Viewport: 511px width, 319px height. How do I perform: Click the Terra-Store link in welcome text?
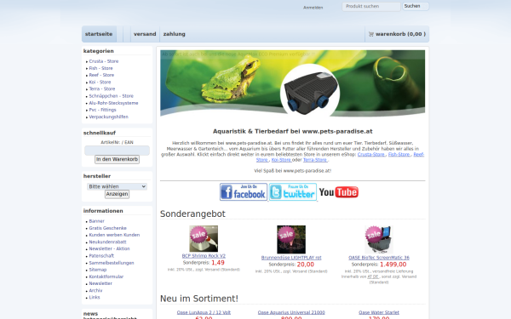315,160
